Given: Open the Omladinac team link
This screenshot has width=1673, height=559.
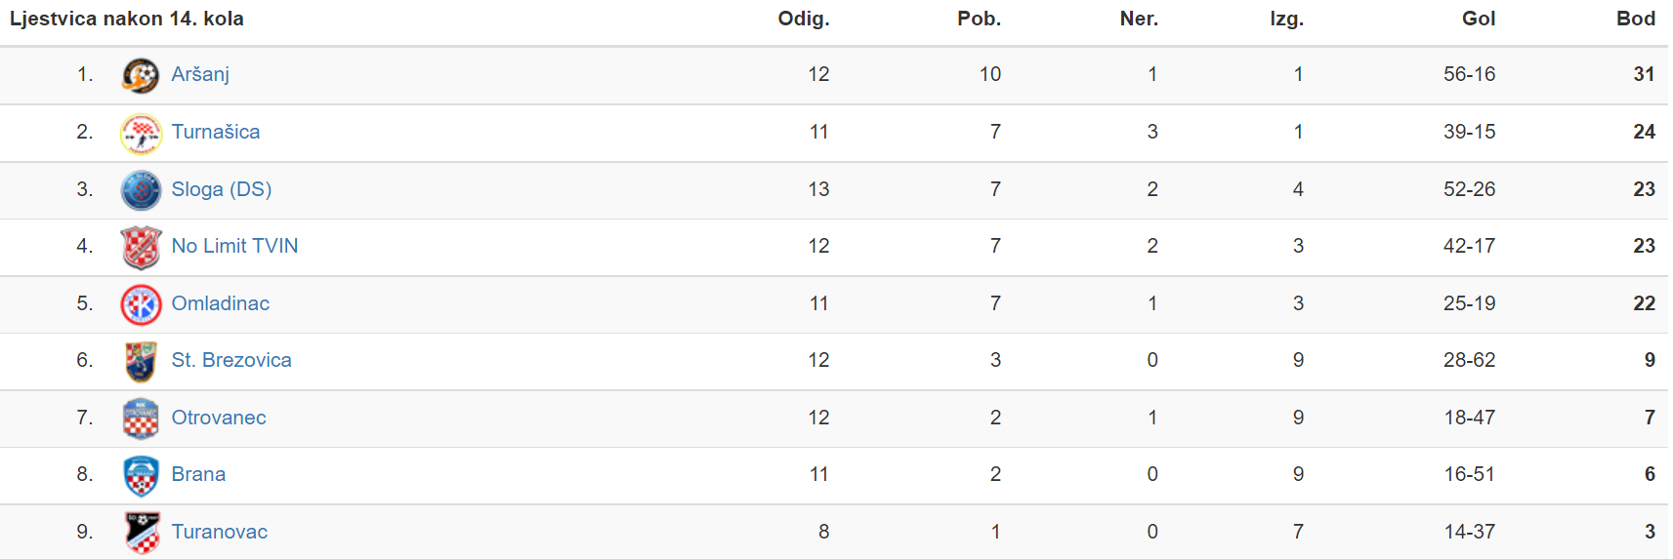Looking at the screenshot, I should tap(221, 303).
